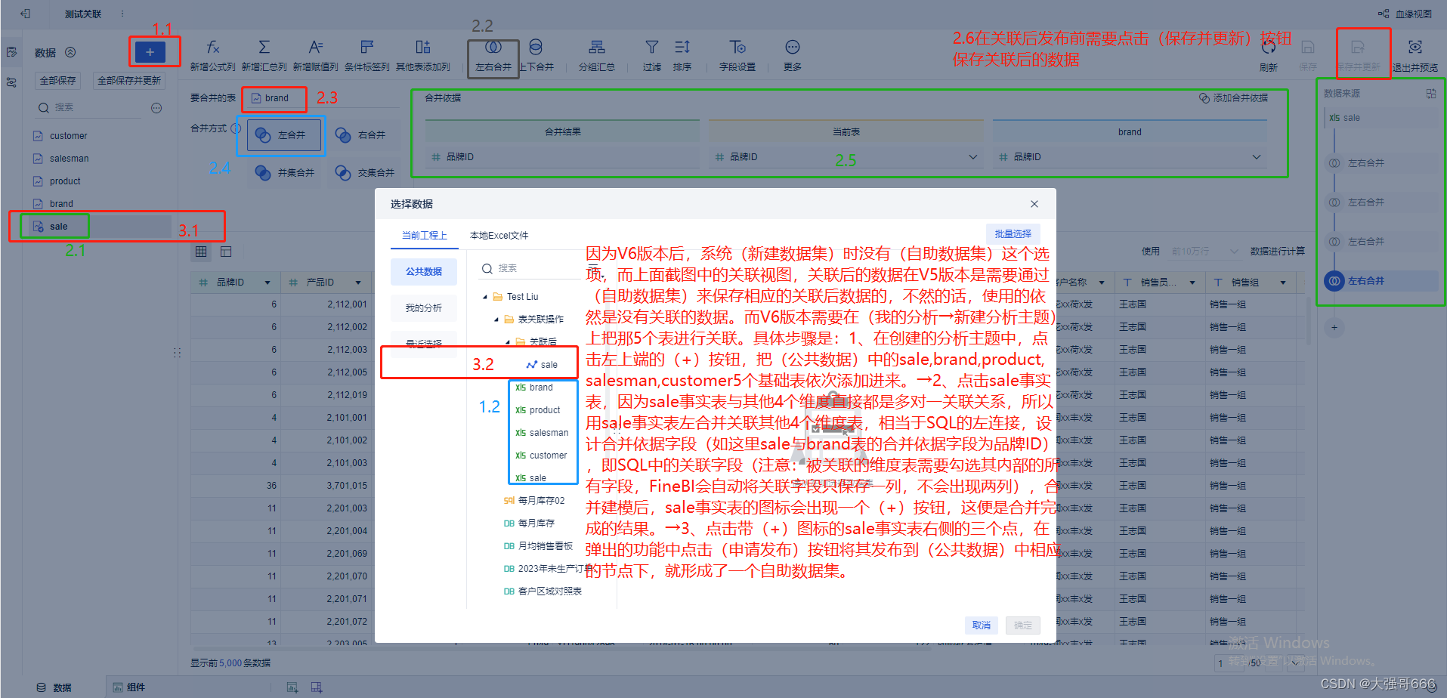This screenshot has height=698, width=1447.
Task: Select highlighted 左右合并 step in data source
Action: coord(1381,281)
